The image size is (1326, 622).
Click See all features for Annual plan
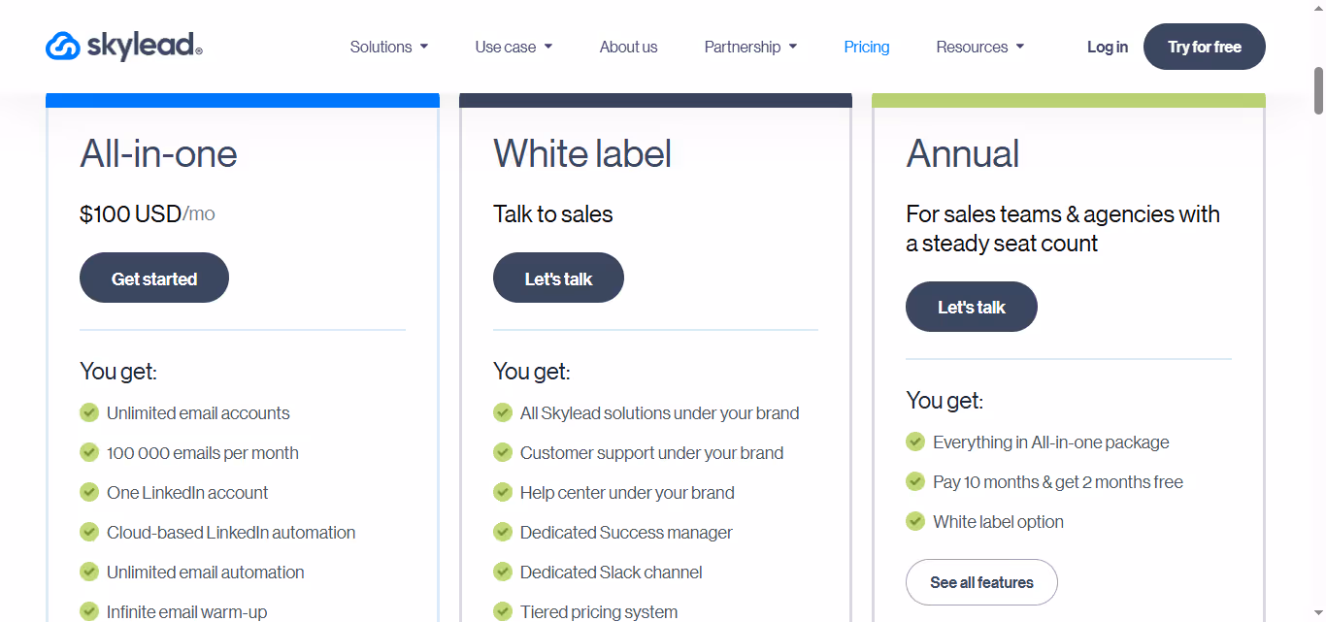[981, 582]
